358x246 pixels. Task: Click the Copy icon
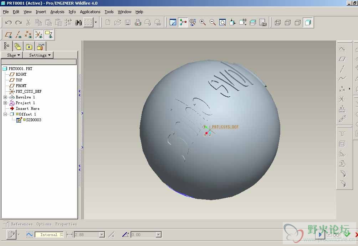coord(39,22)
